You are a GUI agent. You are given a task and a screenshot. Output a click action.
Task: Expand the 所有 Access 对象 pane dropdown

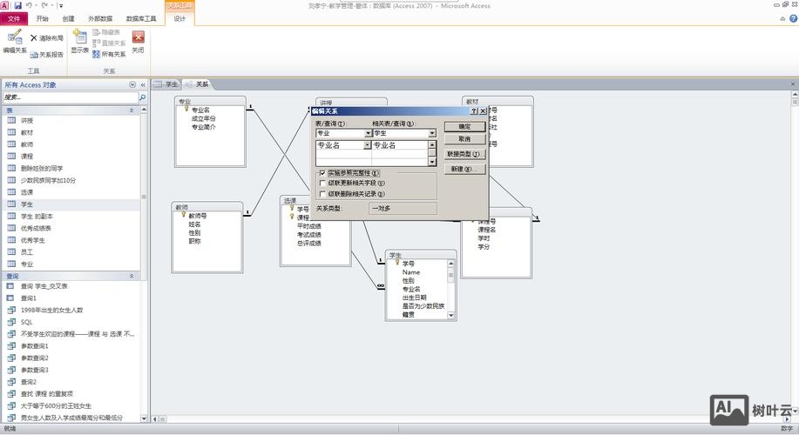132,85
